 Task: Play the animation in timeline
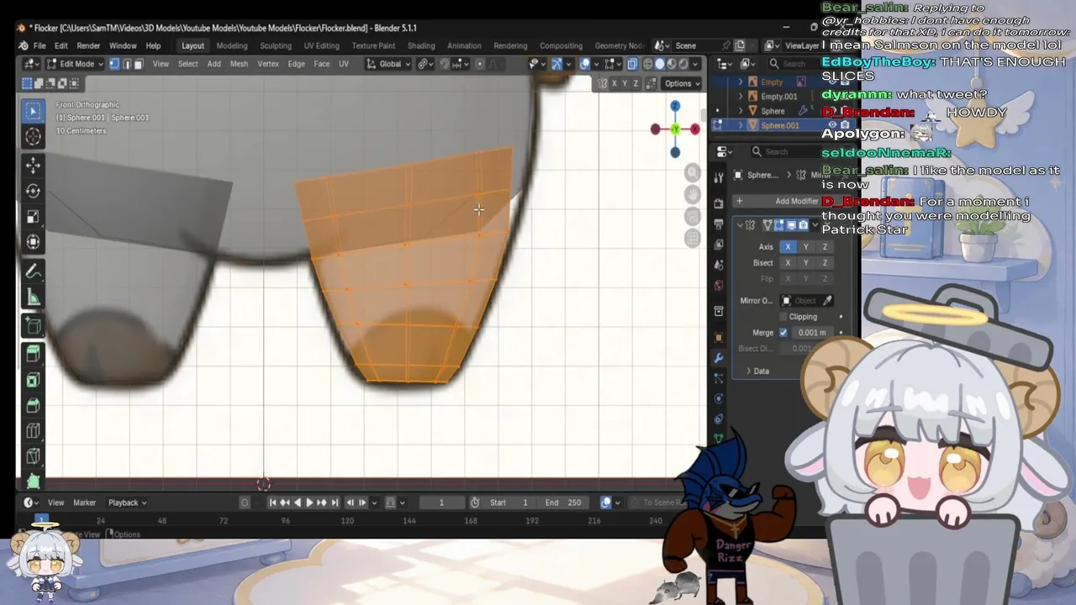click(x=309, y=502)
